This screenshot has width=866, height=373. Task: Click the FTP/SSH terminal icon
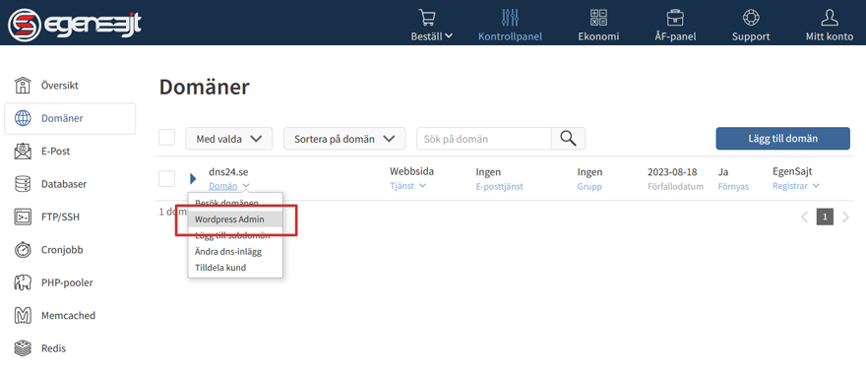click(22, 218)
